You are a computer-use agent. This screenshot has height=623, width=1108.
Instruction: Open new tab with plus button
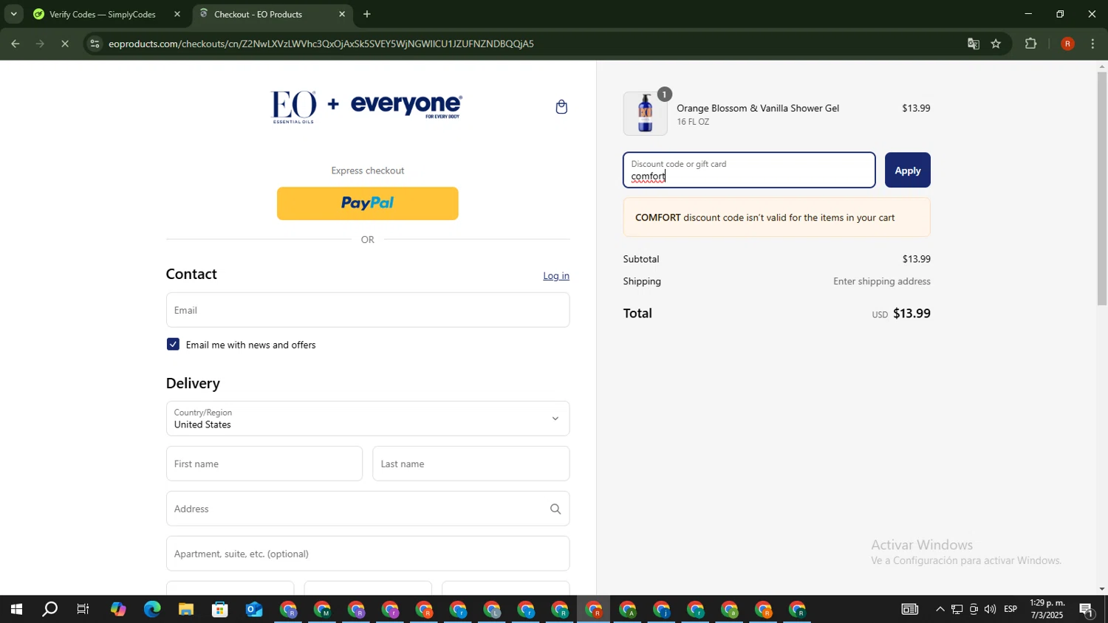[x=367, y=14]
